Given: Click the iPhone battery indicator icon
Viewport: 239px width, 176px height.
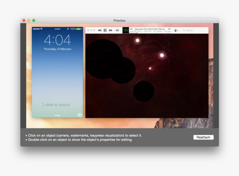Looking at the screenshot, I should click(79, 29).
